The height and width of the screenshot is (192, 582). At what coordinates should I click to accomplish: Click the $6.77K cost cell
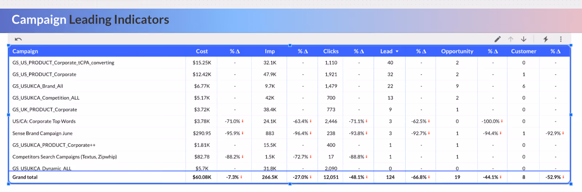pos(202,86)
